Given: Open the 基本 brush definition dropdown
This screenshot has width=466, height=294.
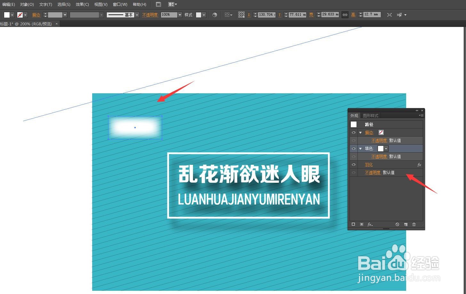Looking at the screenshot, I should coord(137,14).
